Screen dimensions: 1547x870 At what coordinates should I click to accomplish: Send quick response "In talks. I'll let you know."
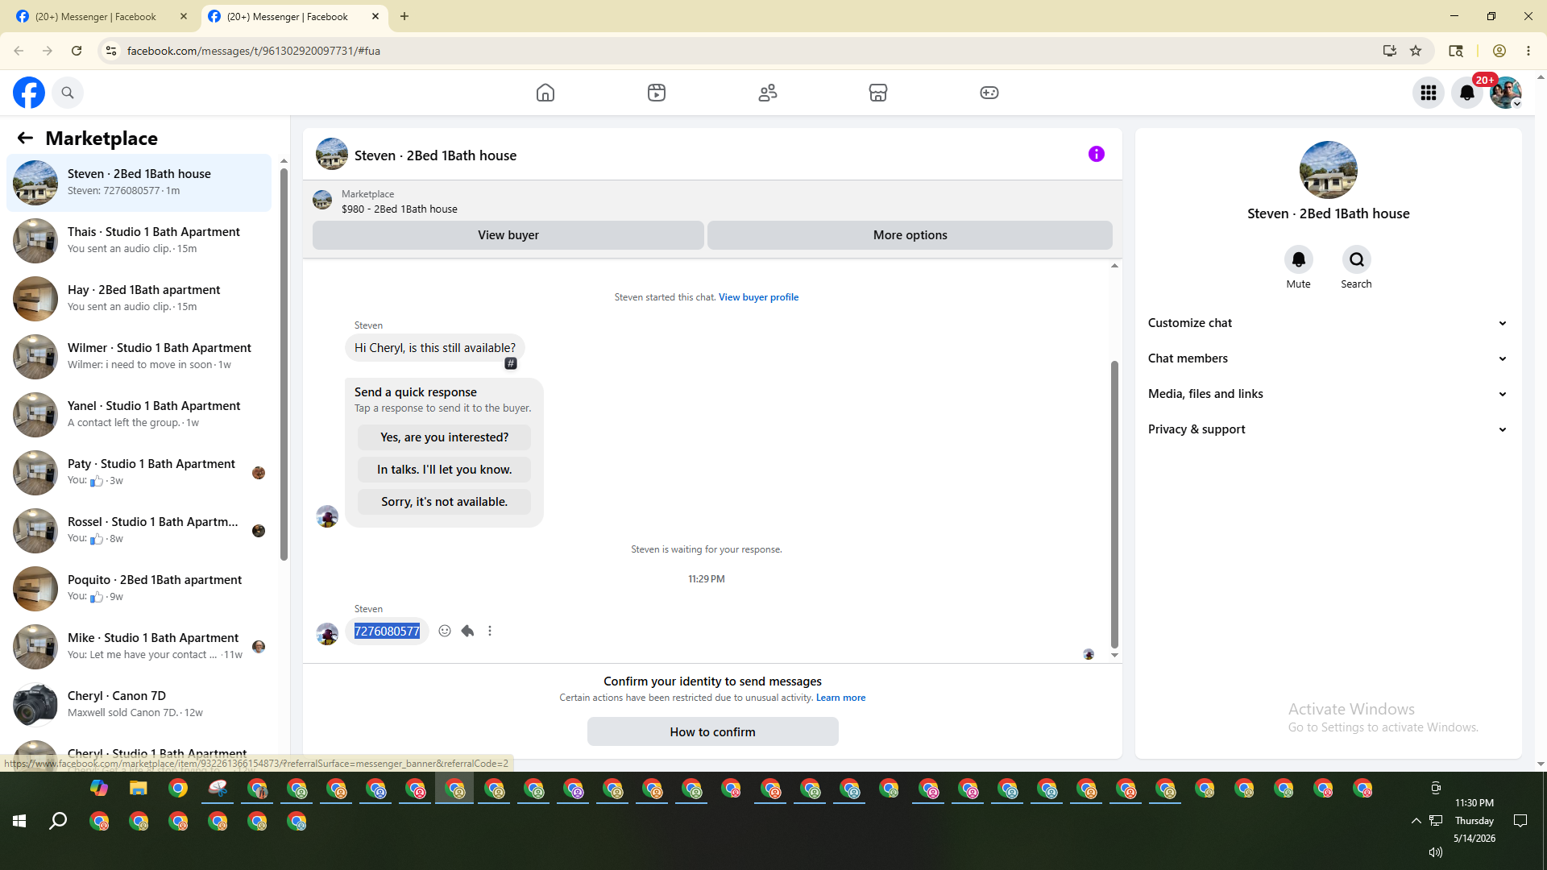(445, 470)
